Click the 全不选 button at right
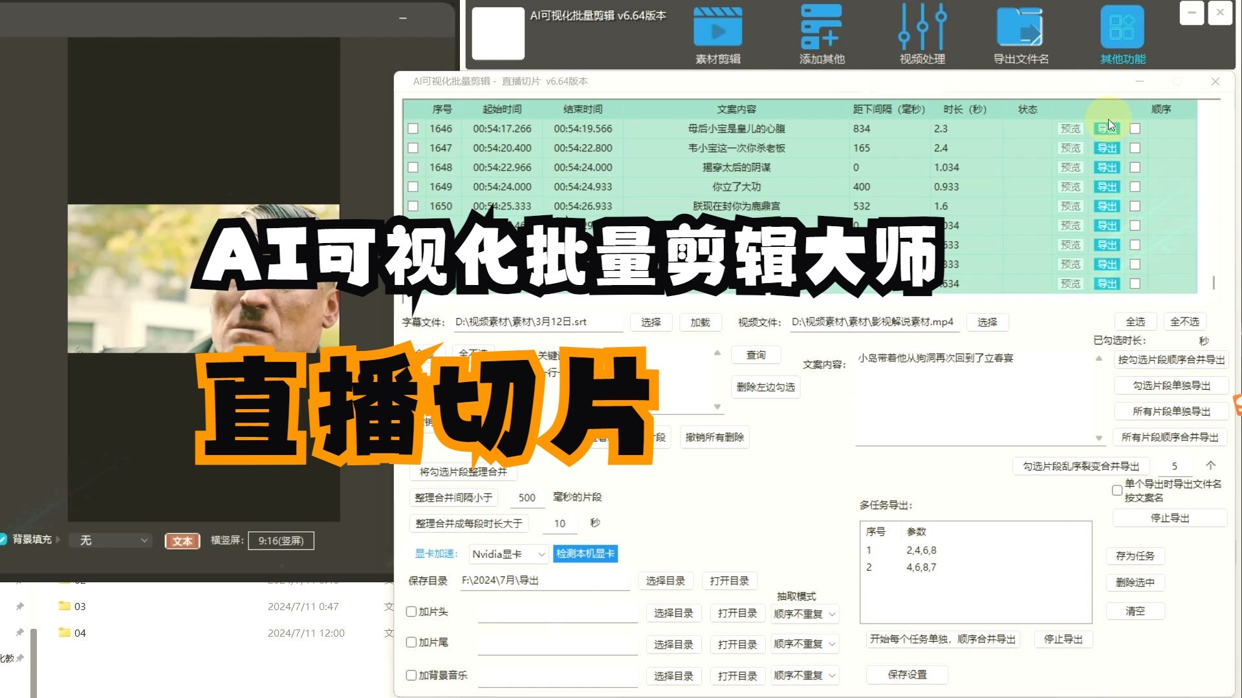 pyautogui.click(x=1184, y=321)
